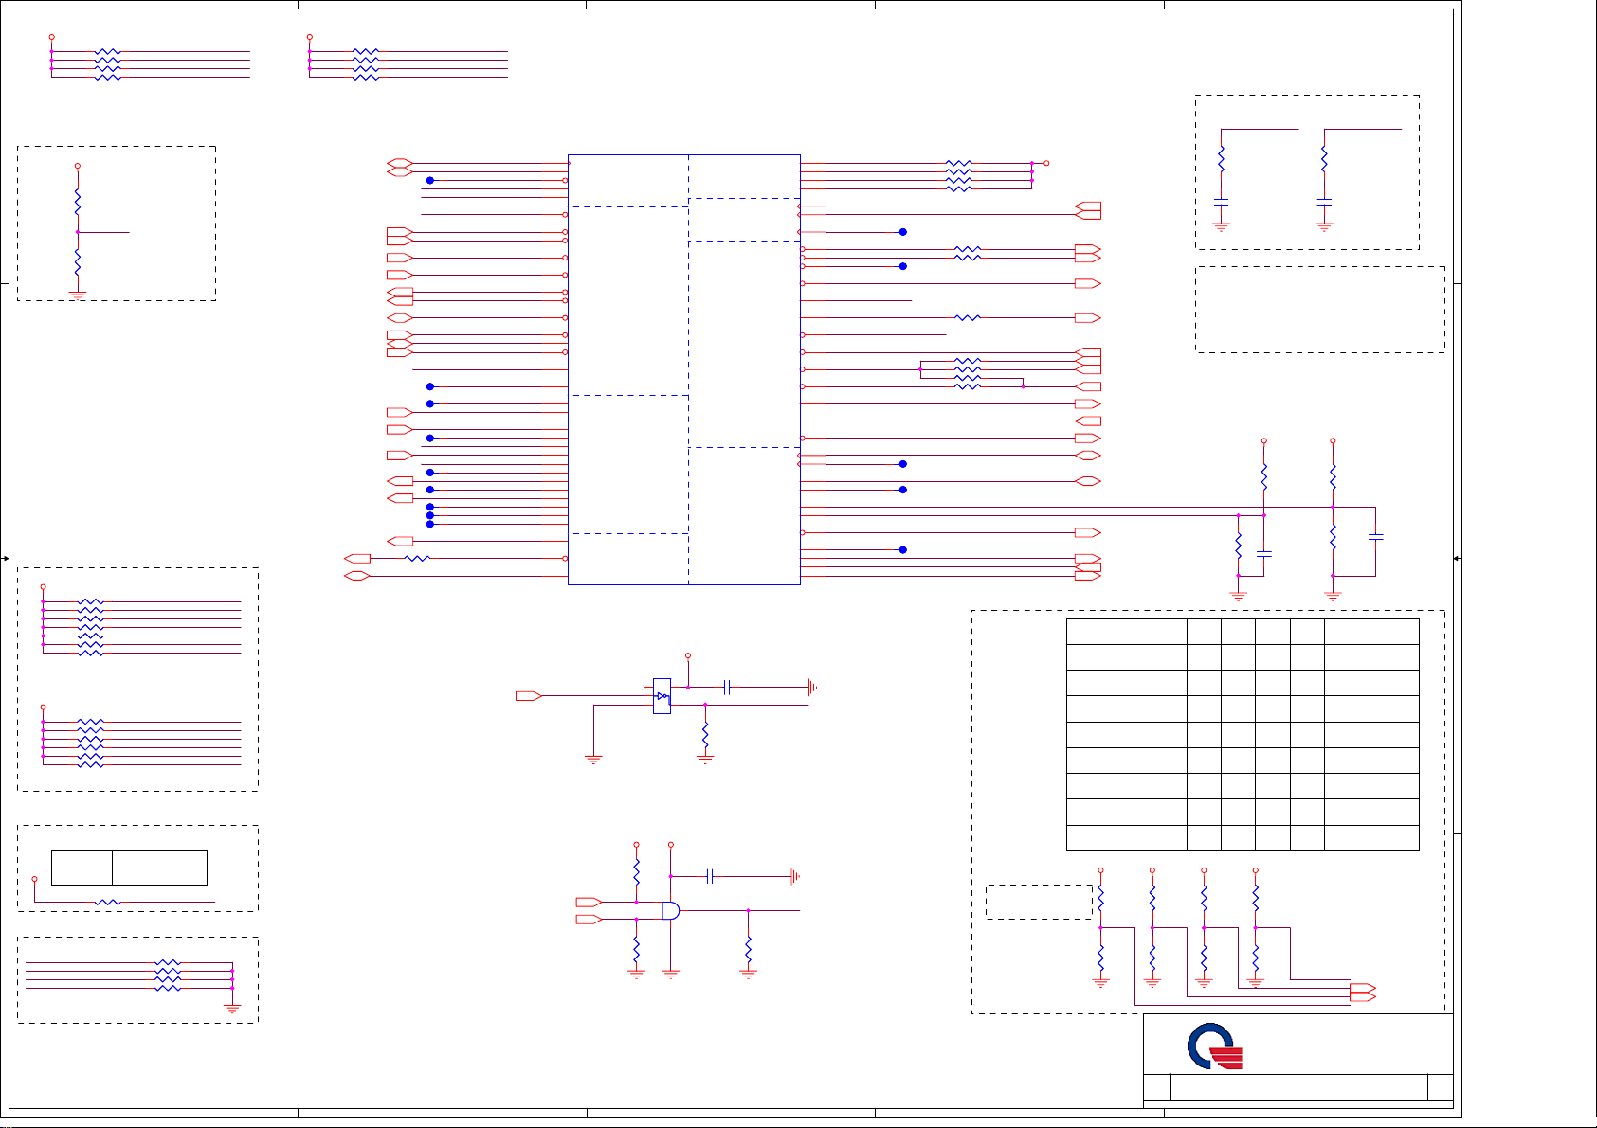
Task: Click the ground symbol under the top-left divider
Action: 78,295
